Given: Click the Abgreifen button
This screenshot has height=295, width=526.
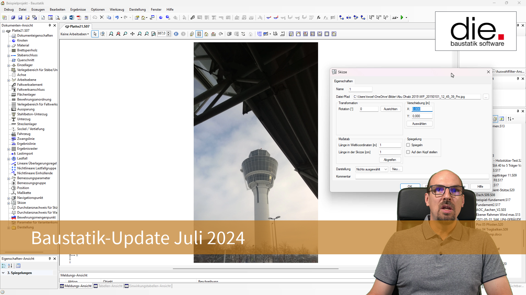Looking at the screenshot, I should [x=390, y=160].
